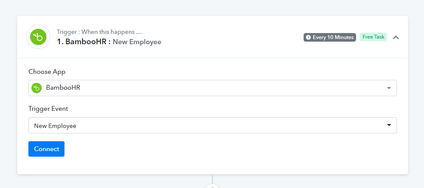
Task: Click the add-step plus icon below the trigger card
Action: [212, 186]
